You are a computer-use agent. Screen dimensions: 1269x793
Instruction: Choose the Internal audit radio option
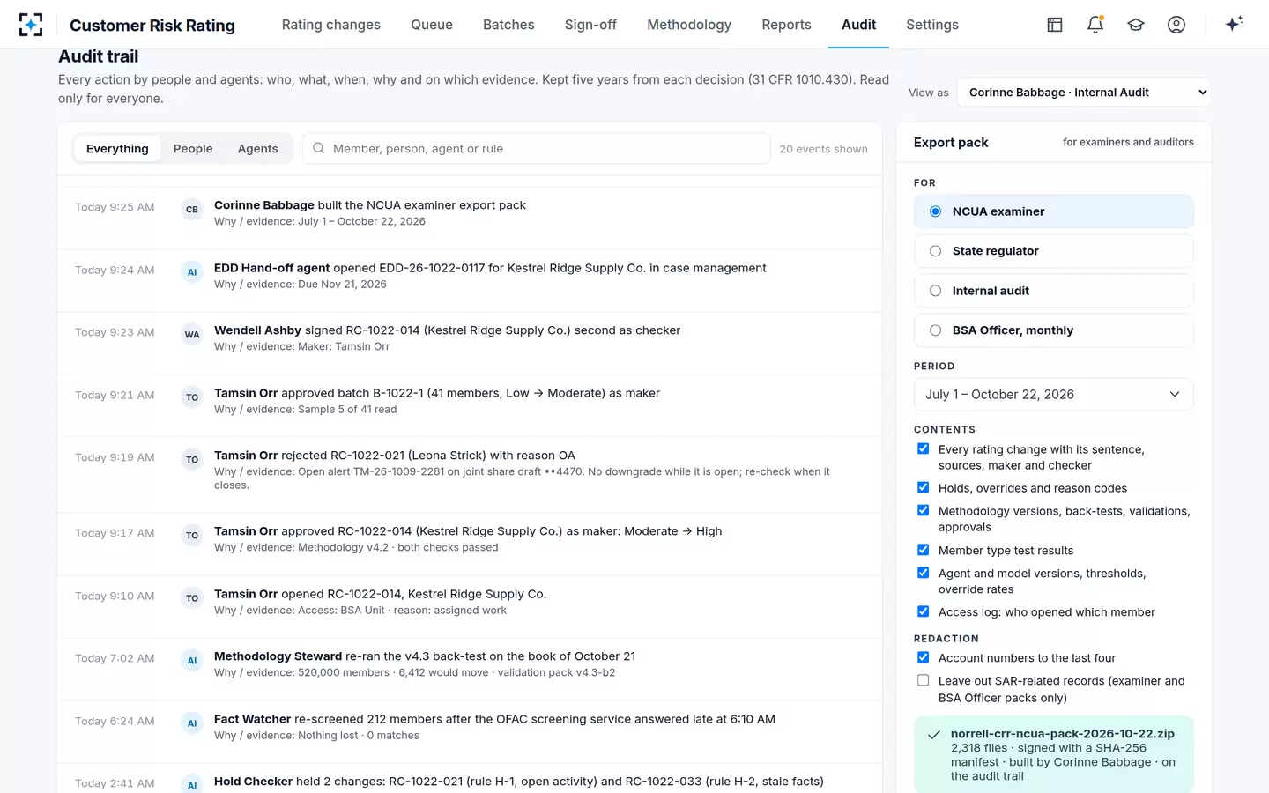tap(1054, 291)
